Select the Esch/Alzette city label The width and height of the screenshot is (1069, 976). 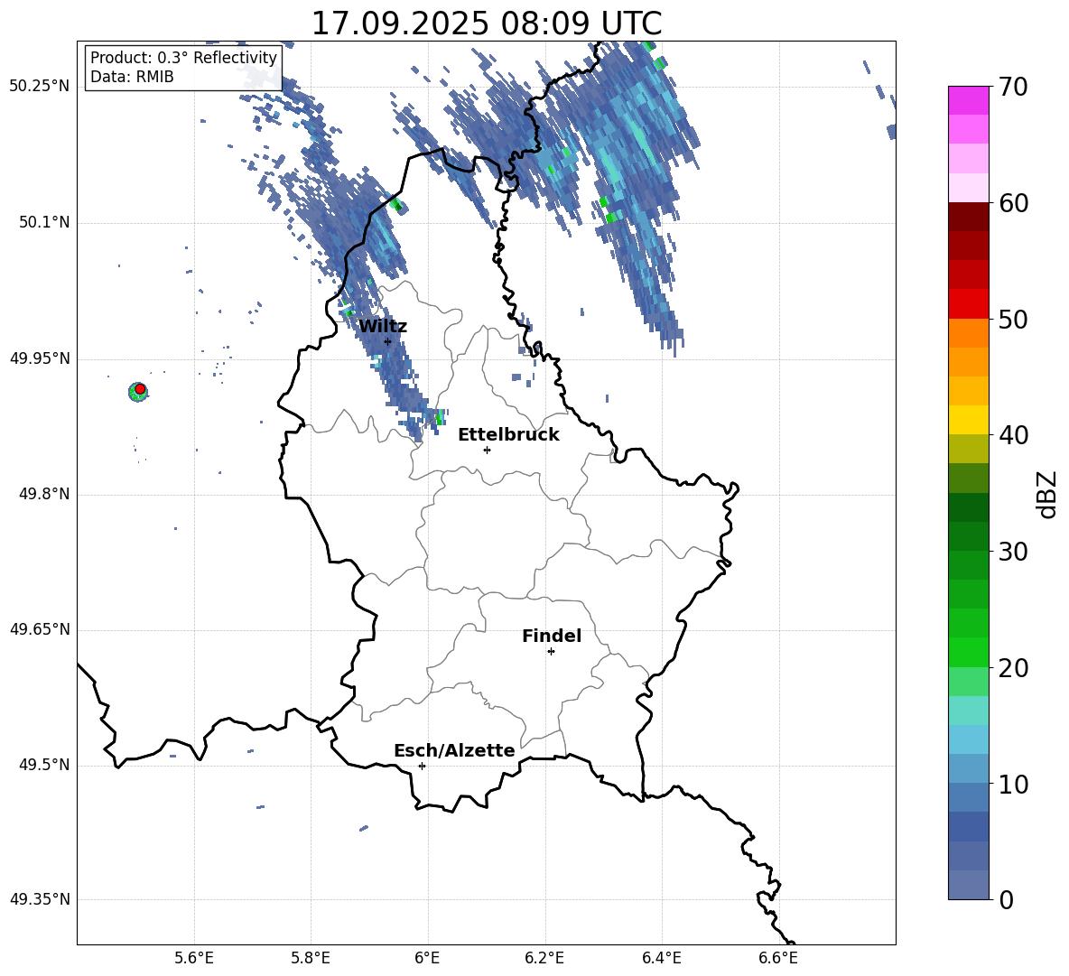point(454,750)
